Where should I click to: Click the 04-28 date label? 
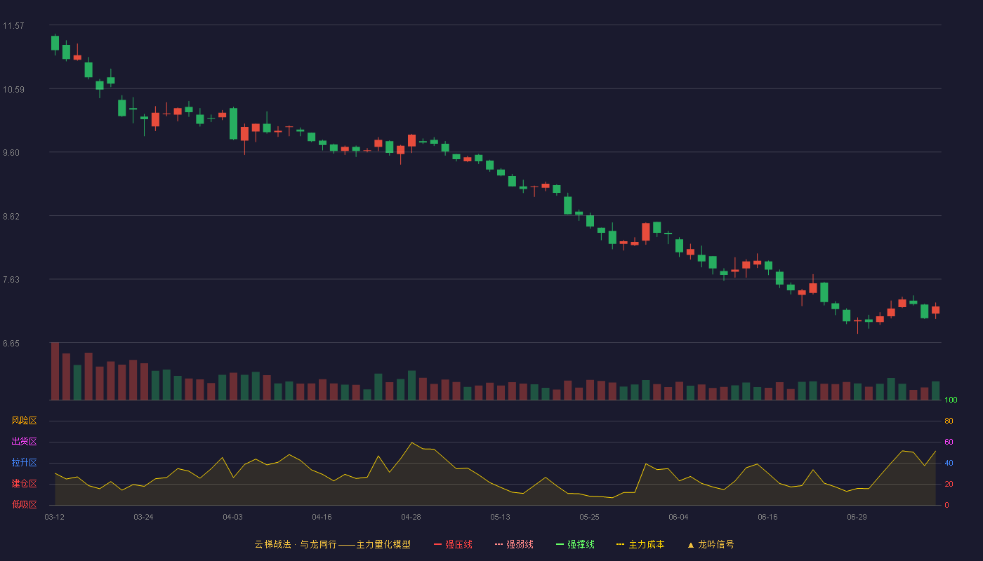click(x=411, y=517)
